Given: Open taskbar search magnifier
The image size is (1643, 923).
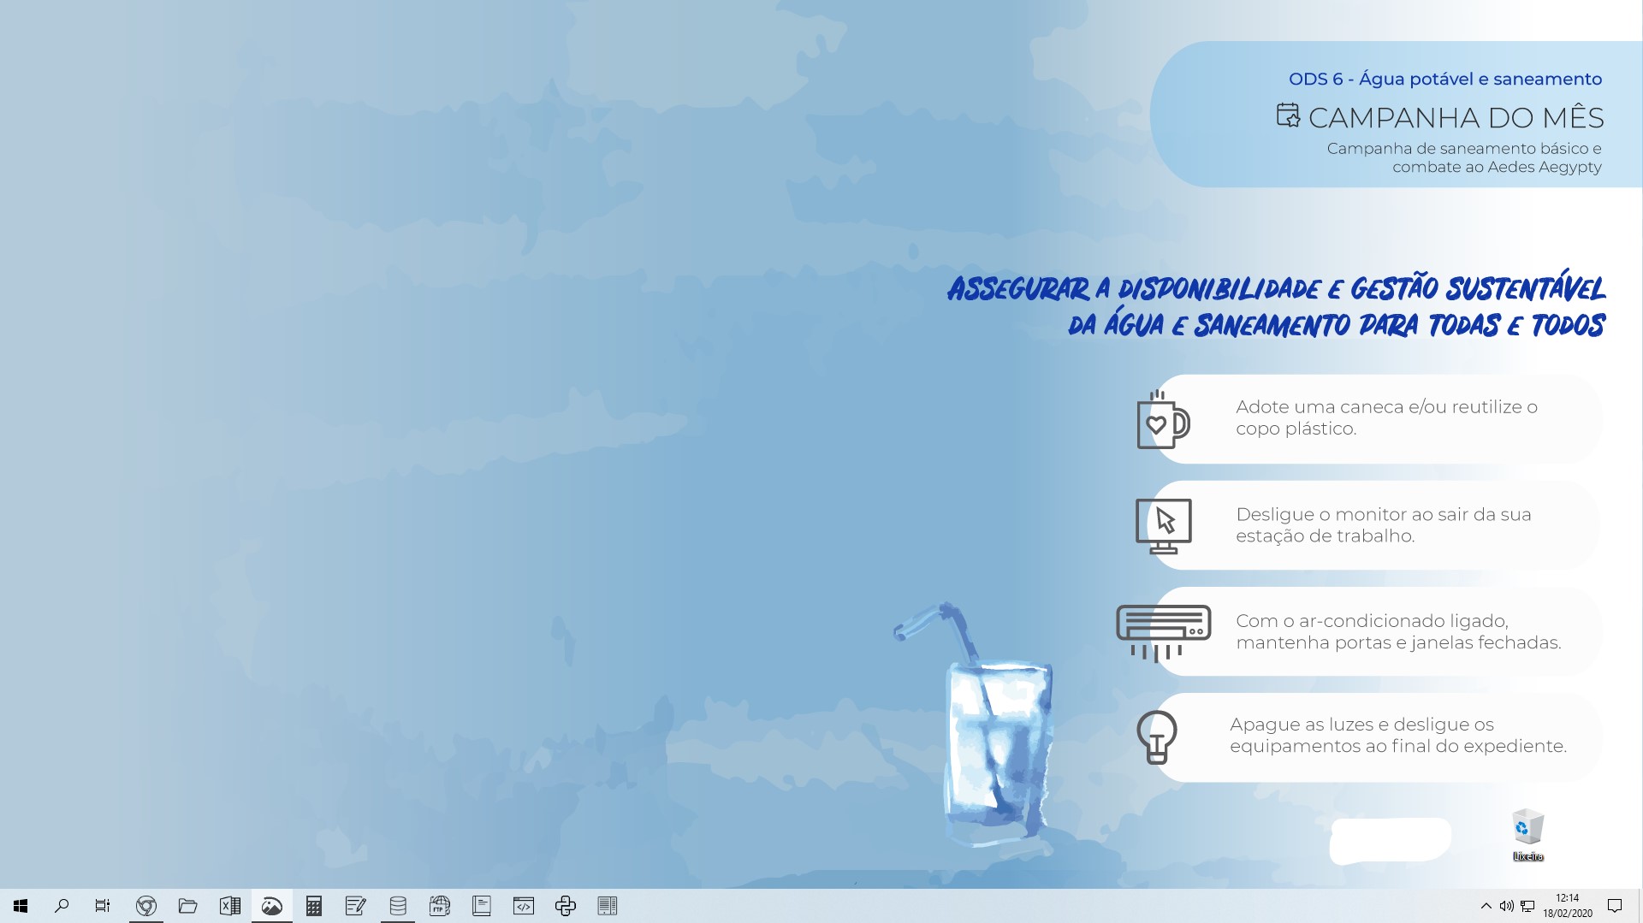Looking at the screenshot, I should coord(62,906).
